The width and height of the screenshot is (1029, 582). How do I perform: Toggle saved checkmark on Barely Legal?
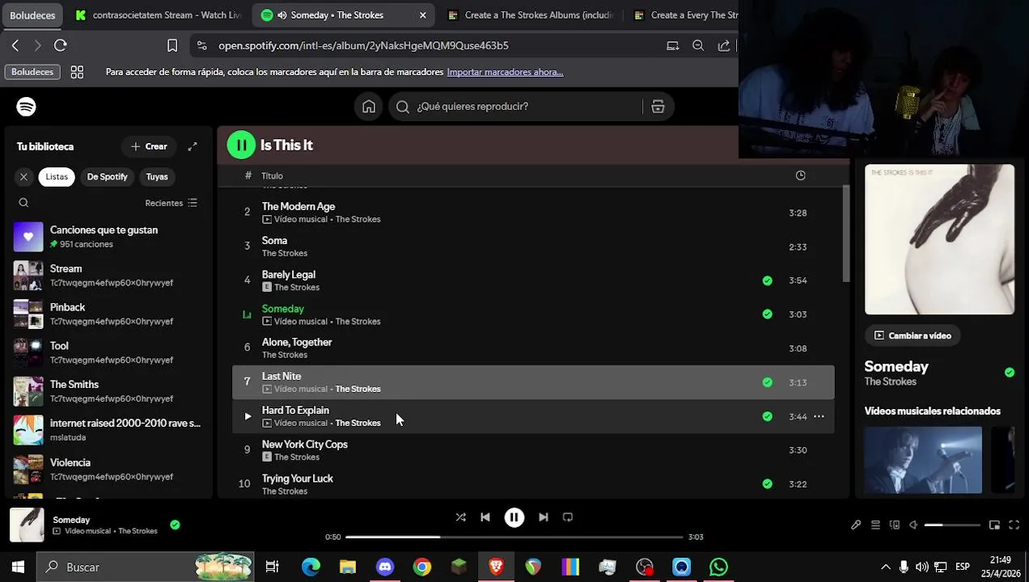coord(767,280)
